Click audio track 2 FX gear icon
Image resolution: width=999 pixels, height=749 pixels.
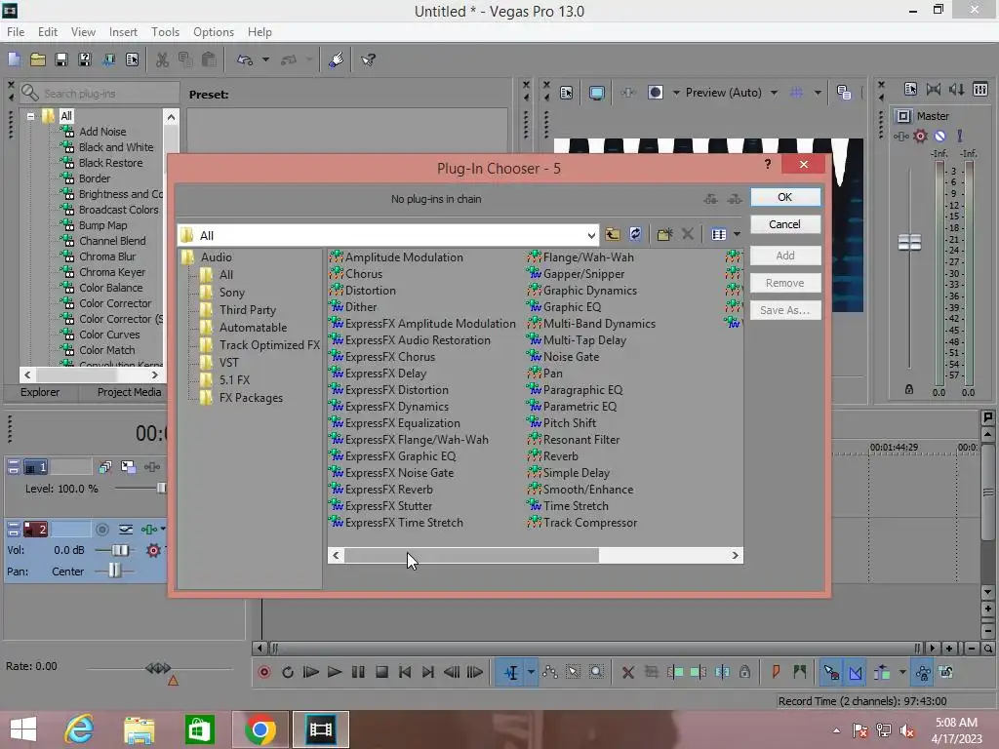tap(153, 550)
